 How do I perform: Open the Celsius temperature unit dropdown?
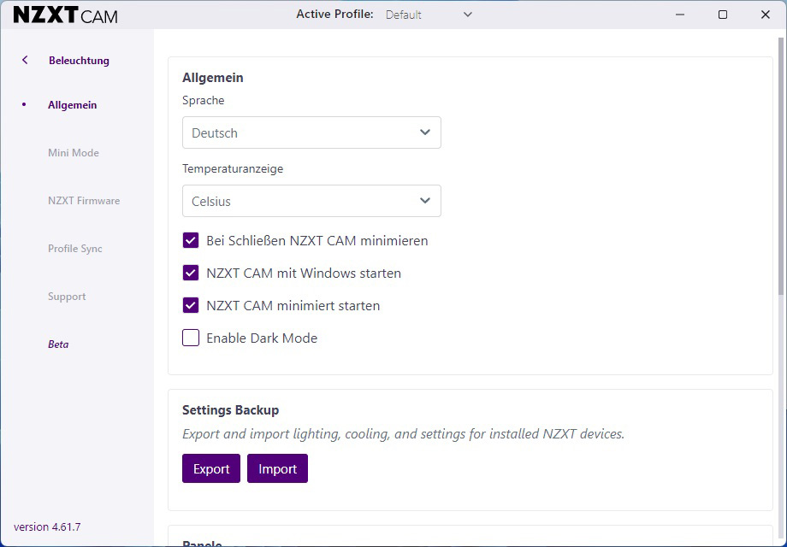311,201
